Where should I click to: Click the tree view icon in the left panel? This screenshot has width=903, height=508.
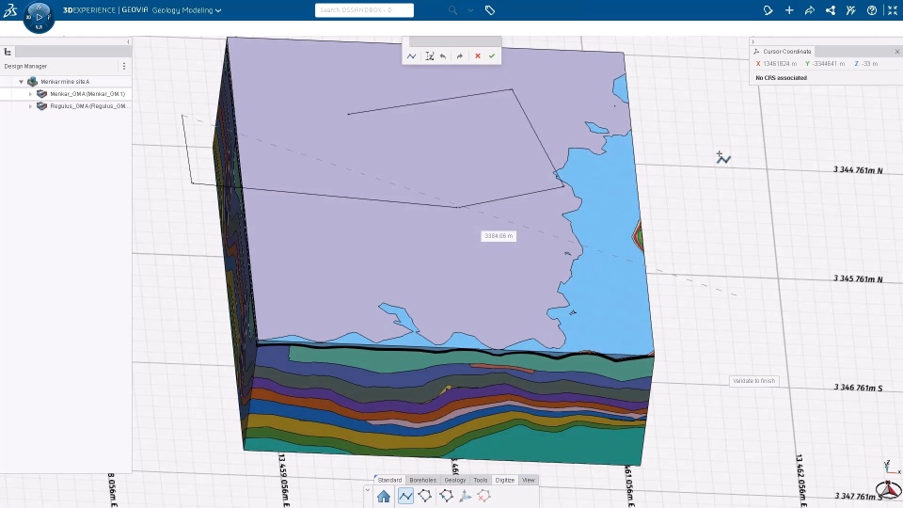tap(8, 52)
